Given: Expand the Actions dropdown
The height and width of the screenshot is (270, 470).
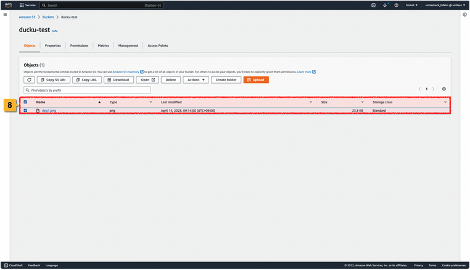Looking at the screenshot, I should tap(196, 80).
